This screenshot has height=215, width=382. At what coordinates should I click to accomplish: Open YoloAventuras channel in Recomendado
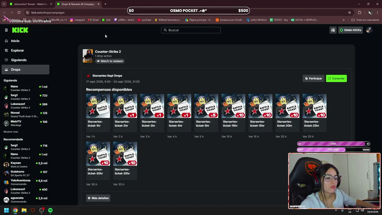point(25,182)
